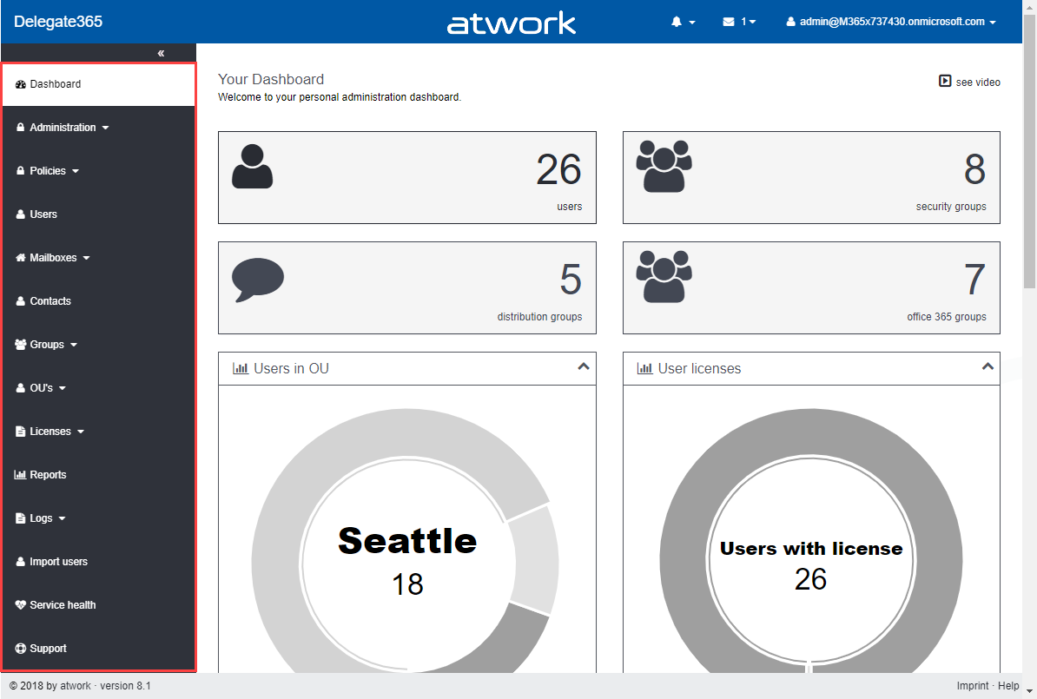Open the notifications bell icon
Image resolution: width=1037 pixels, height=699 pixels.
(x=676, y=22)
